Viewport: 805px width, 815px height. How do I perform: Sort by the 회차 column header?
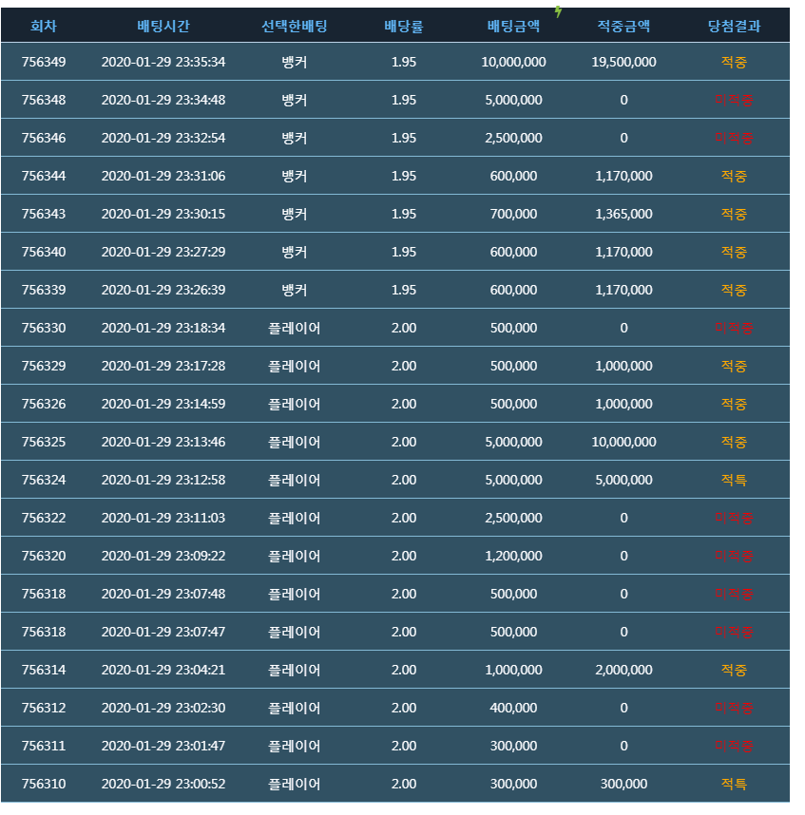44,26
